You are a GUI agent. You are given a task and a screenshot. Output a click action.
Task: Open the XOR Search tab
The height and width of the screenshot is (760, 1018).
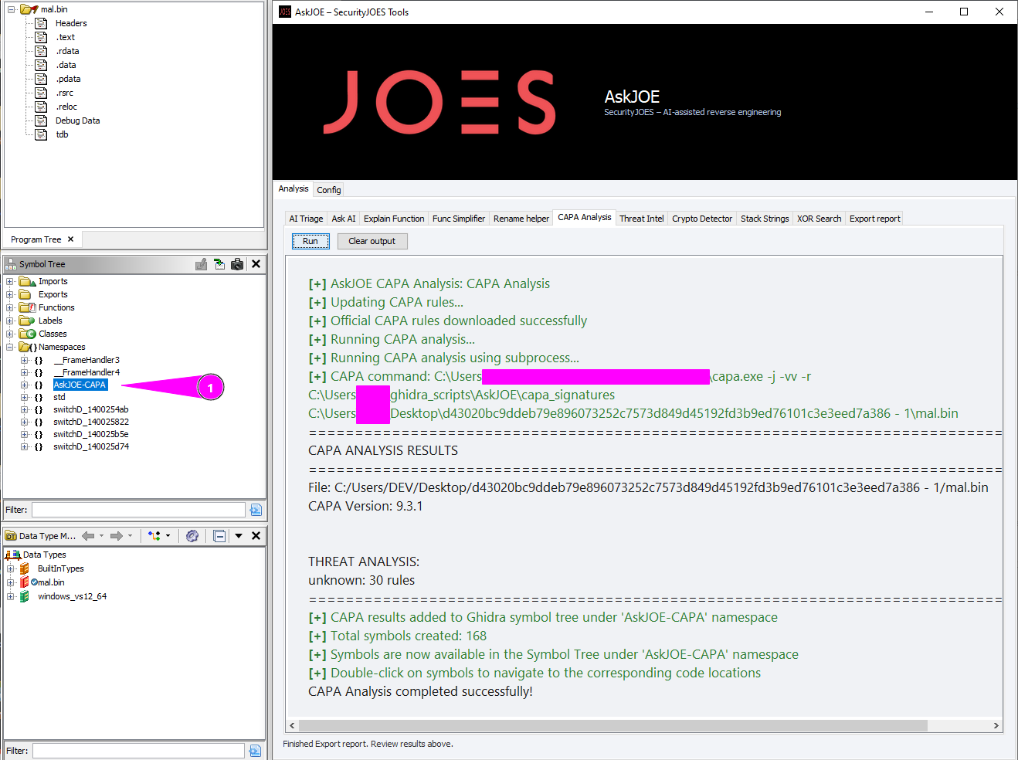pyautogui.click(x=819, y=219)
